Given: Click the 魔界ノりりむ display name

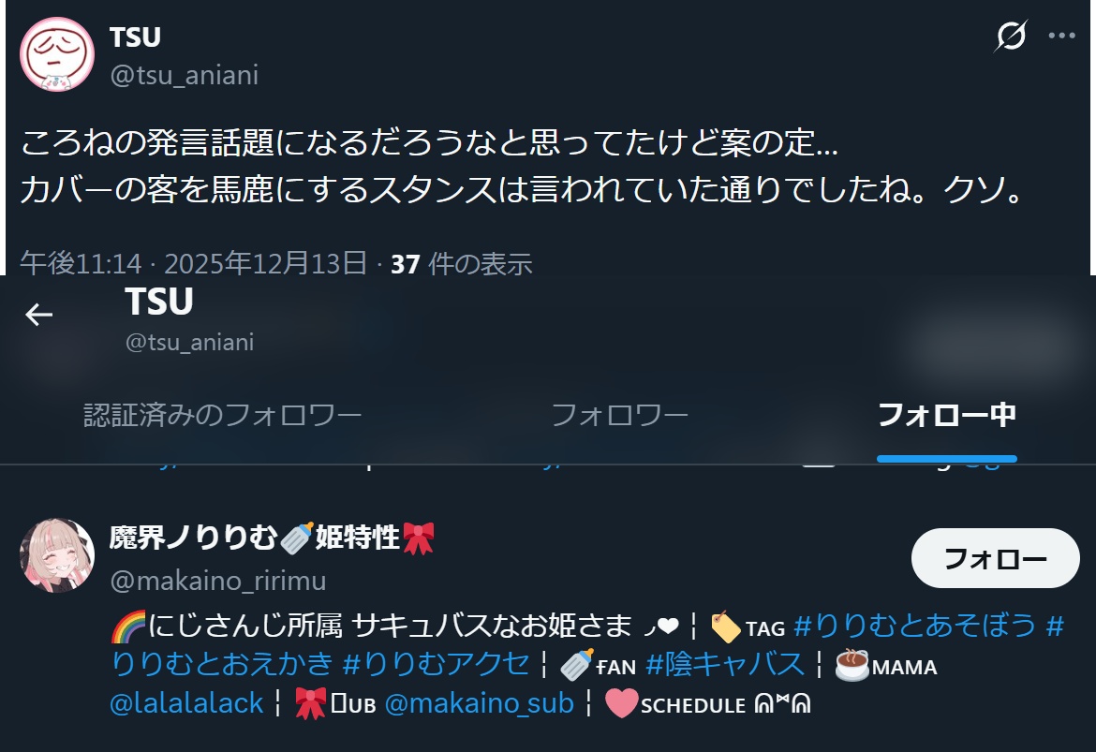Looking at the screenshot, I should coord(272,538).
